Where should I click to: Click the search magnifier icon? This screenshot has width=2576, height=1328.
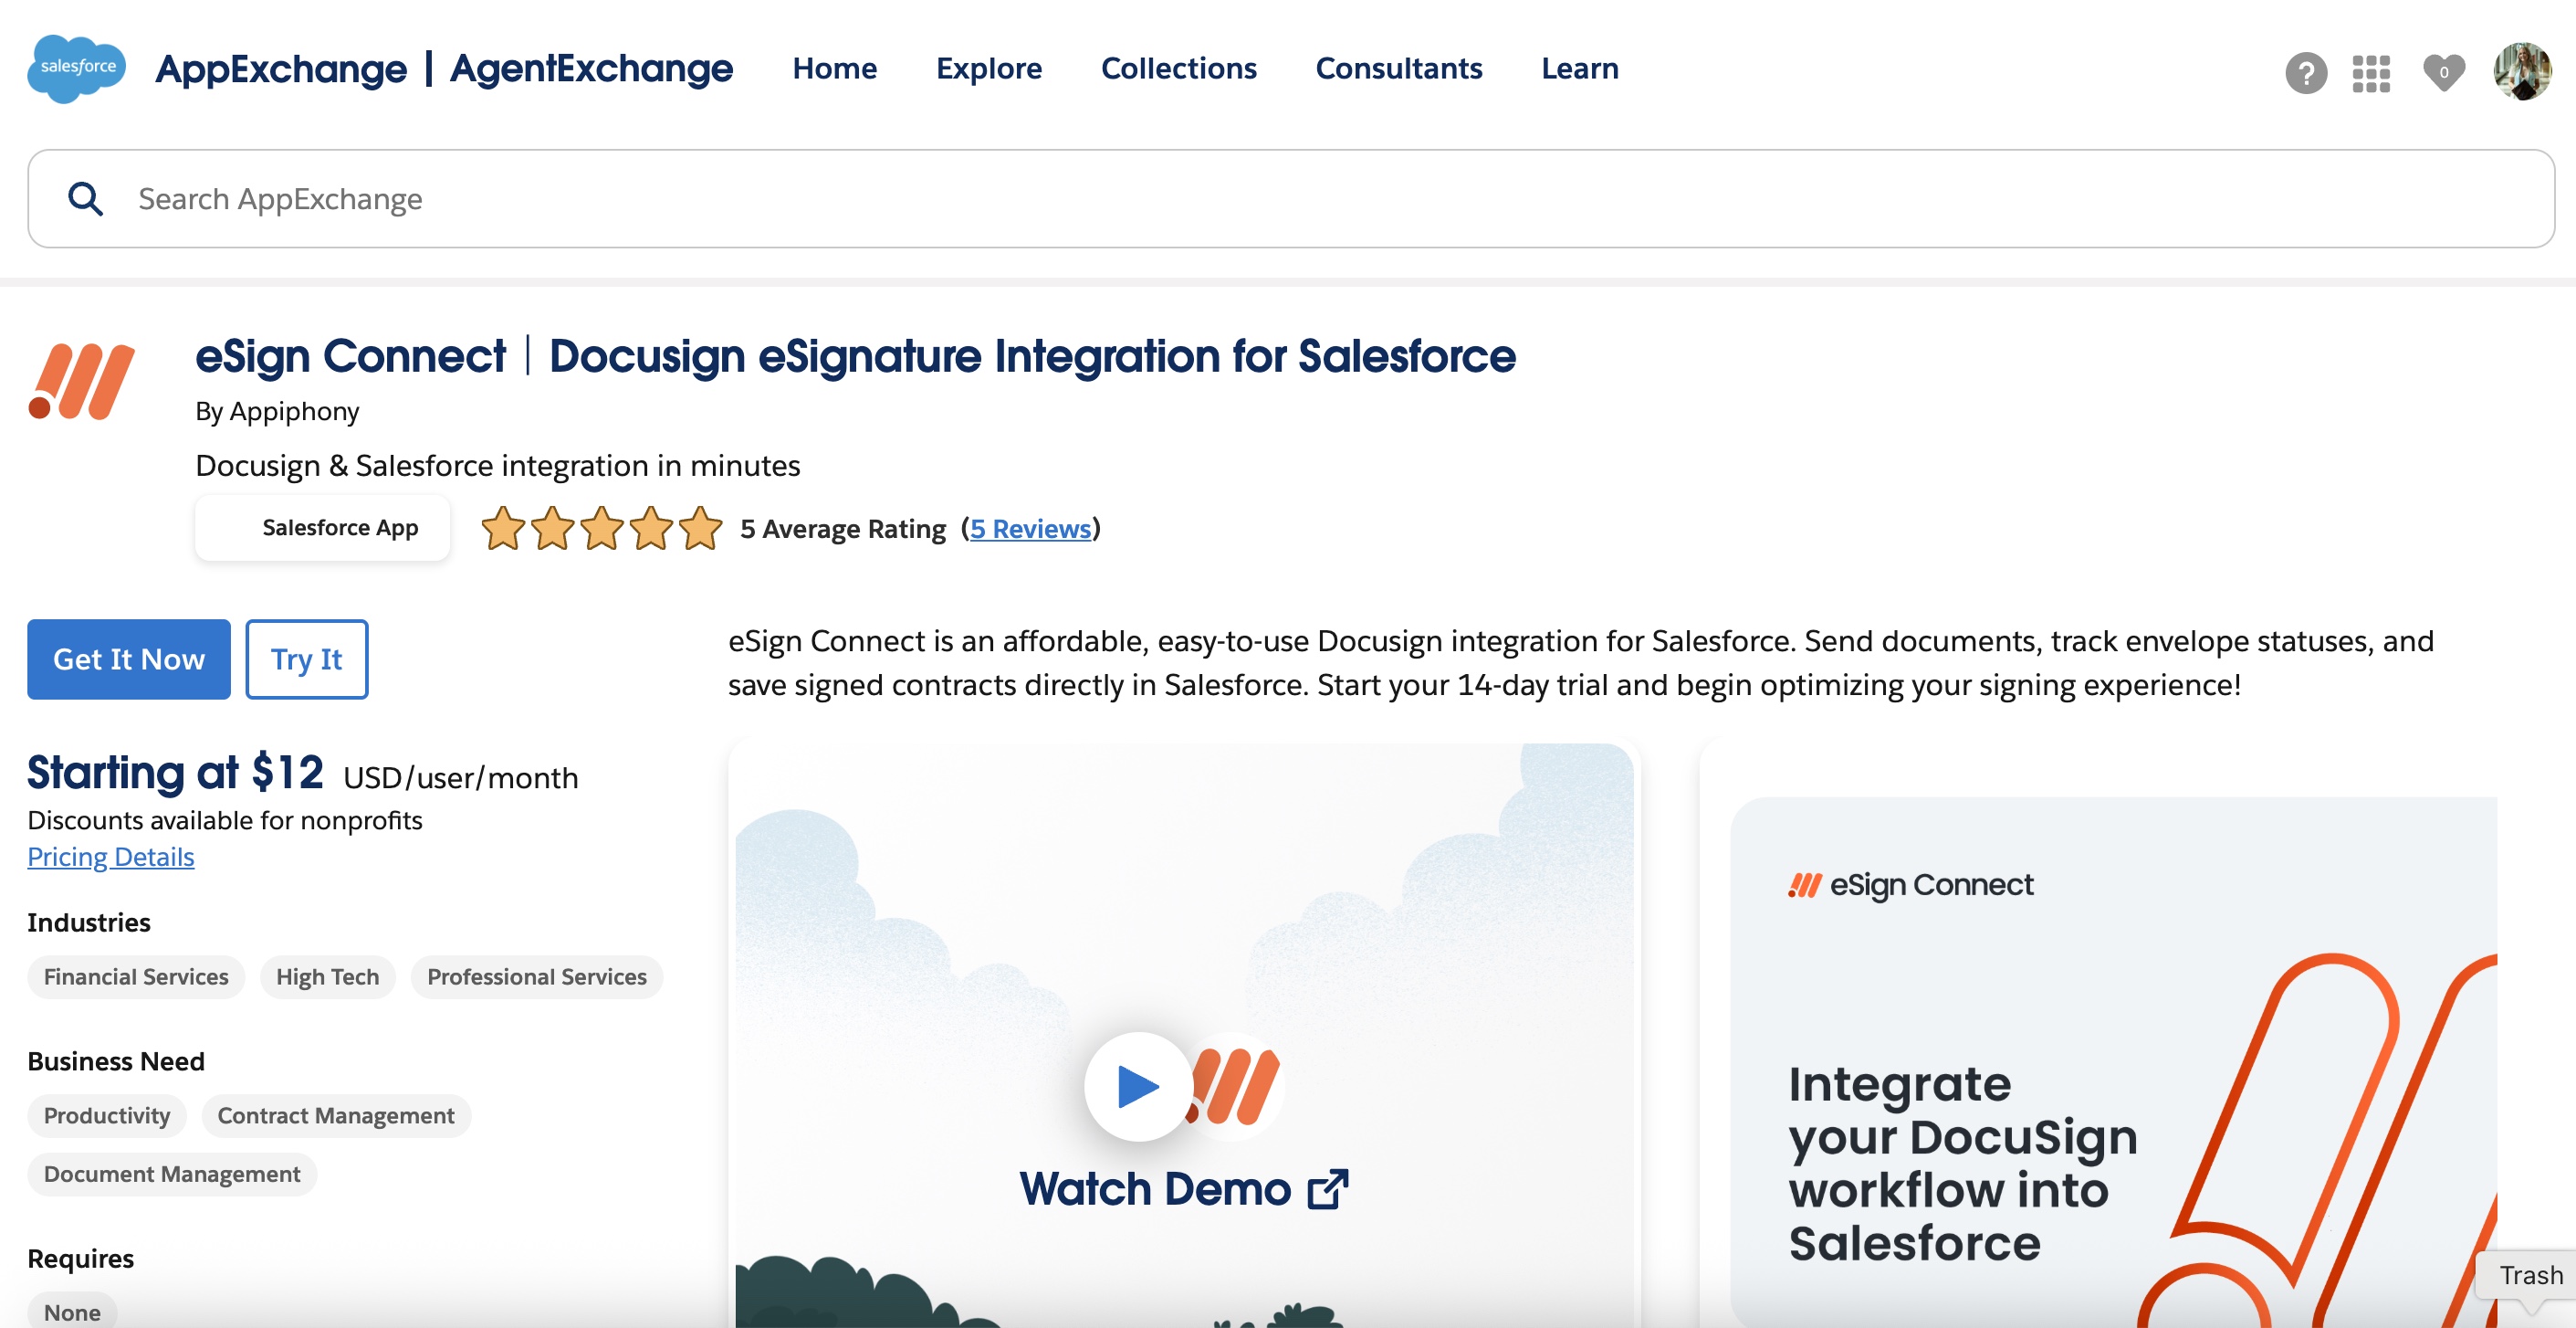coord(85,198)
